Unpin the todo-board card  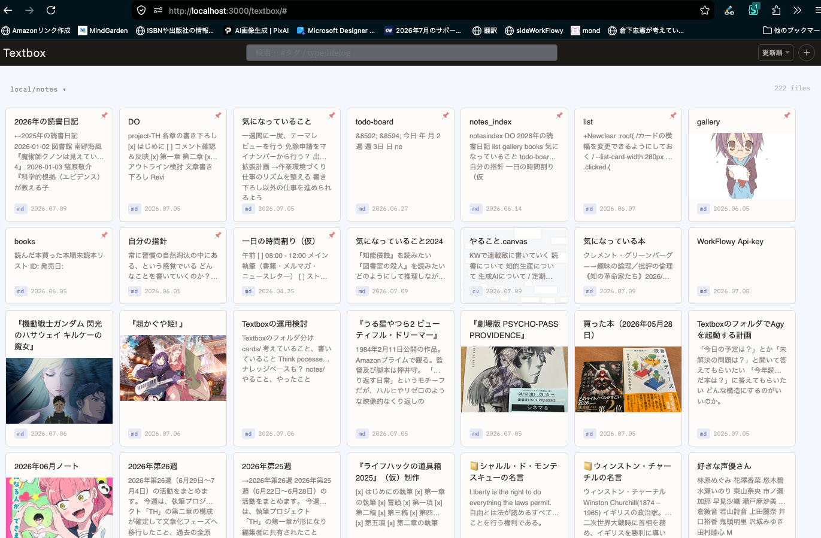click(x=446, y=115)
